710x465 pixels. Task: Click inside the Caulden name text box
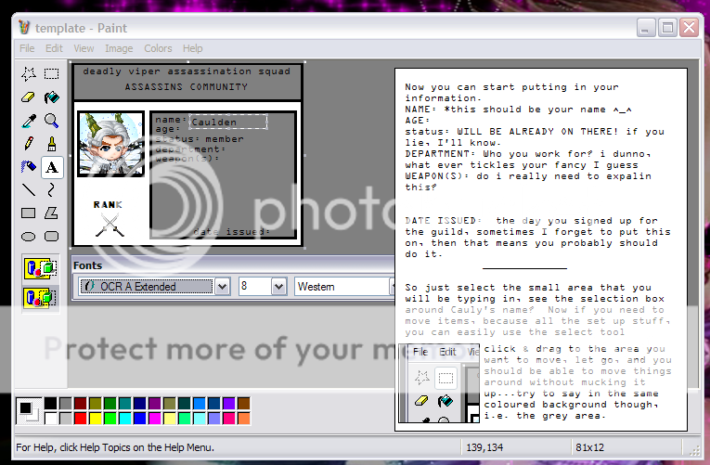[x=227, y=122]
